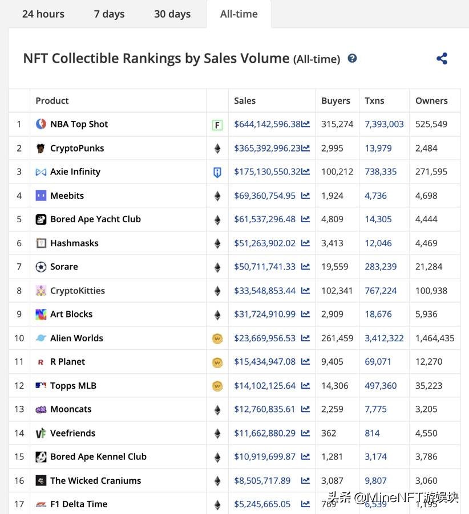Click the help question mark icon
The image size is (469, 514).
[x=352, y=58]
